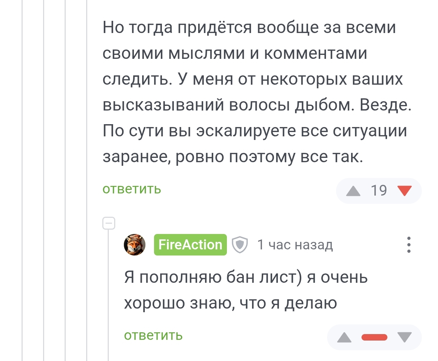438x361 pixels.
Task: Open the FireAction username profile
Action: pos(190,245)
